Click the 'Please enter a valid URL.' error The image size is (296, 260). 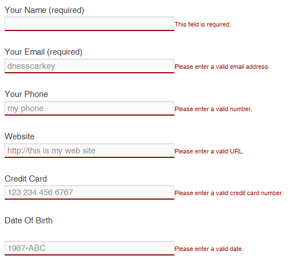coord(209,151)
